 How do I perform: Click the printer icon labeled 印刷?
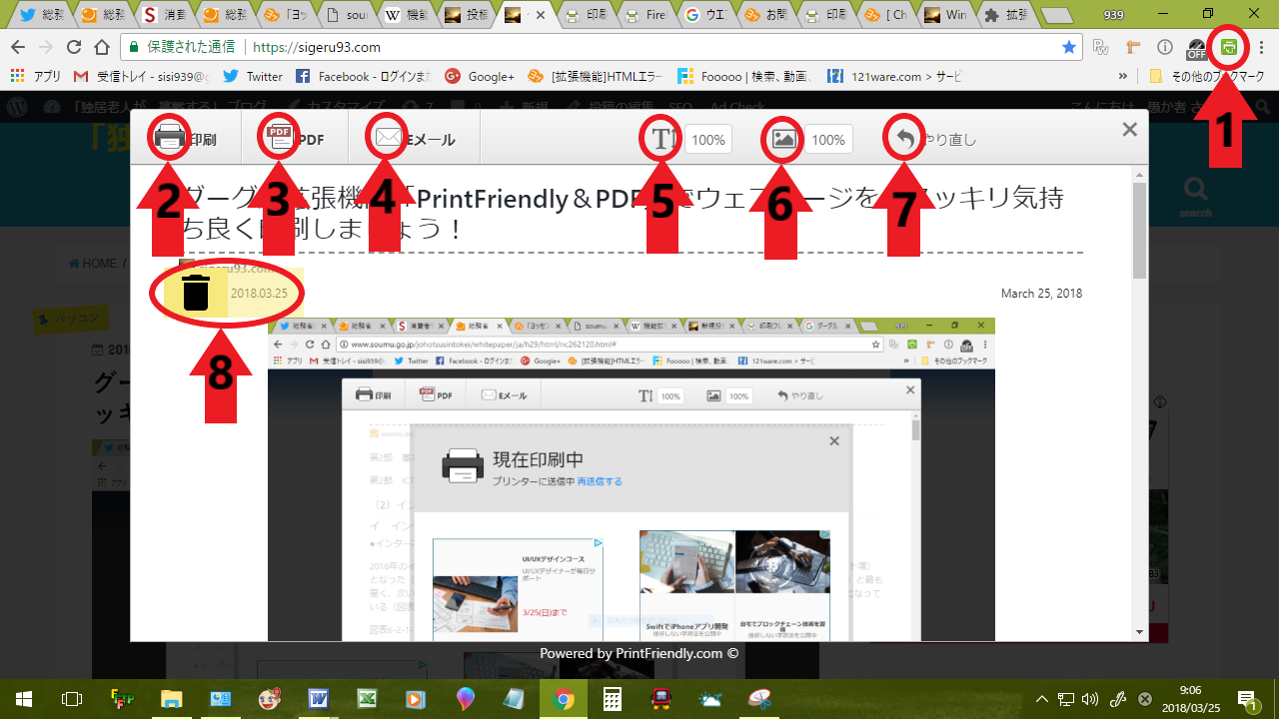click(x=170, y=138)
